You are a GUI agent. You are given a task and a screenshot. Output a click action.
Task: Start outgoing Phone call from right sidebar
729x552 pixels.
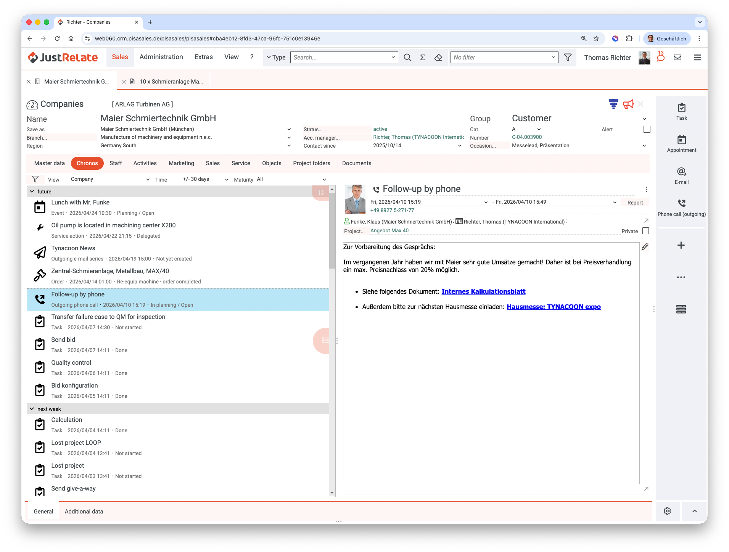[681, 208]
